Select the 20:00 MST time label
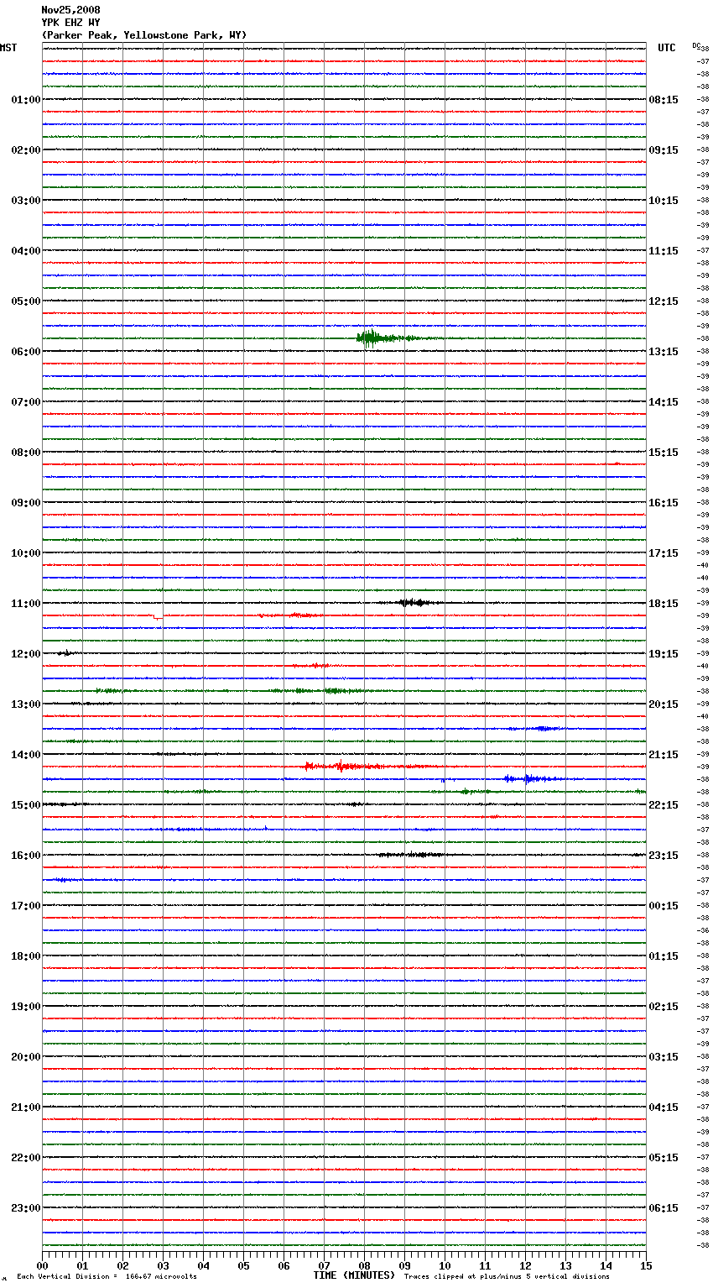Screen dimensions: 713x1288 point(26,1057)
